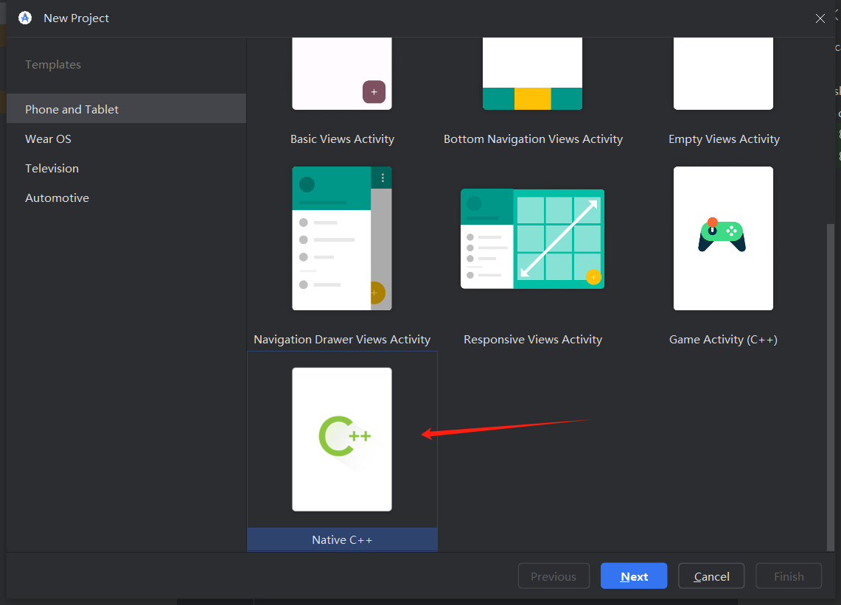The image size is (841, 605).
Task: Select the Basic Views Activity thumbnail
Action: (x=342, y=74)
